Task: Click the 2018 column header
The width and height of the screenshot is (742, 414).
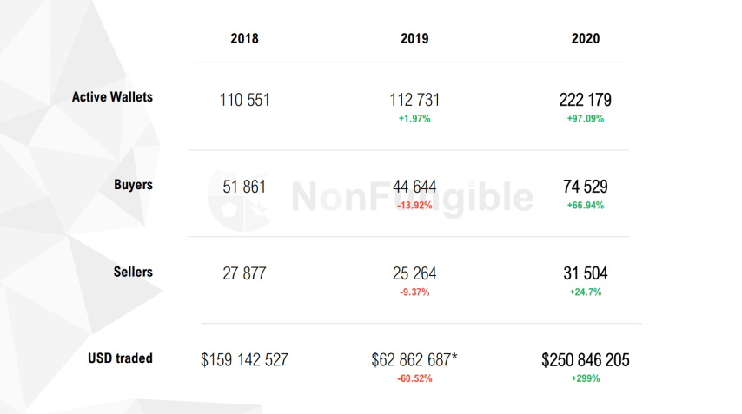Action: [244, 39]
